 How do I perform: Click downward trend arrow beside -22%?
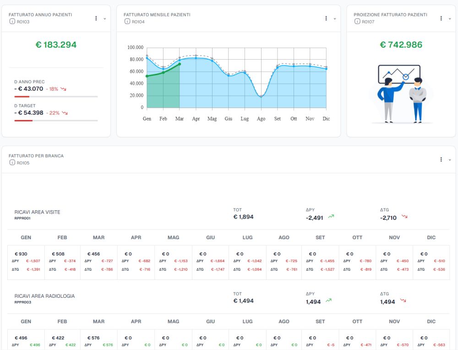(65, 113)
